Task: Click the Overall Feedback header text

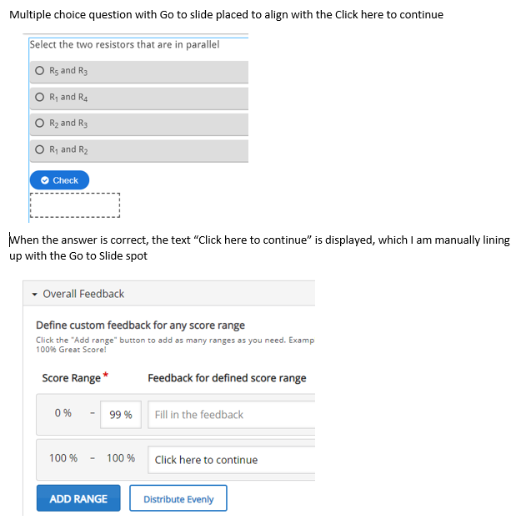Action: [83, 294]
